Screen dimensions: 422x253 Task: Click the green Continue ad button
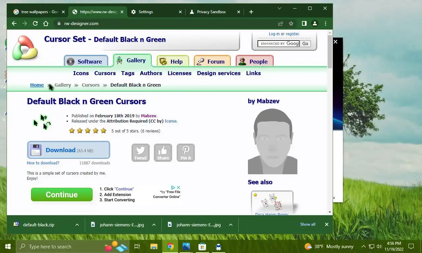pos(62,194)
